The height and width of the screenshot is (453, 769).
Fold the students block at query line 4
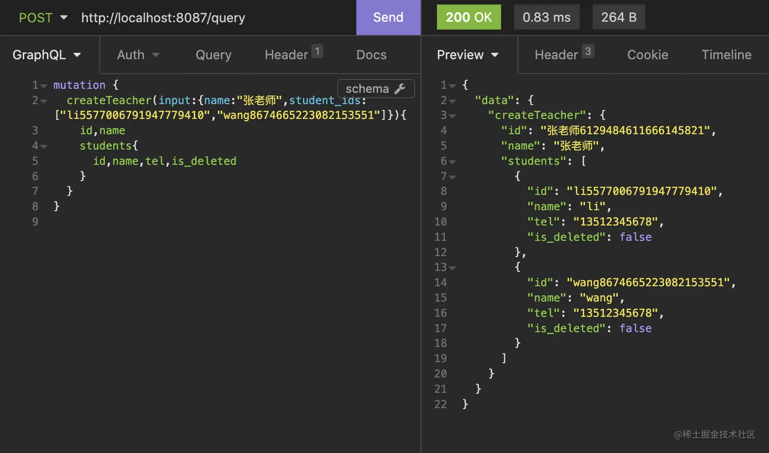tap(44, 147)
